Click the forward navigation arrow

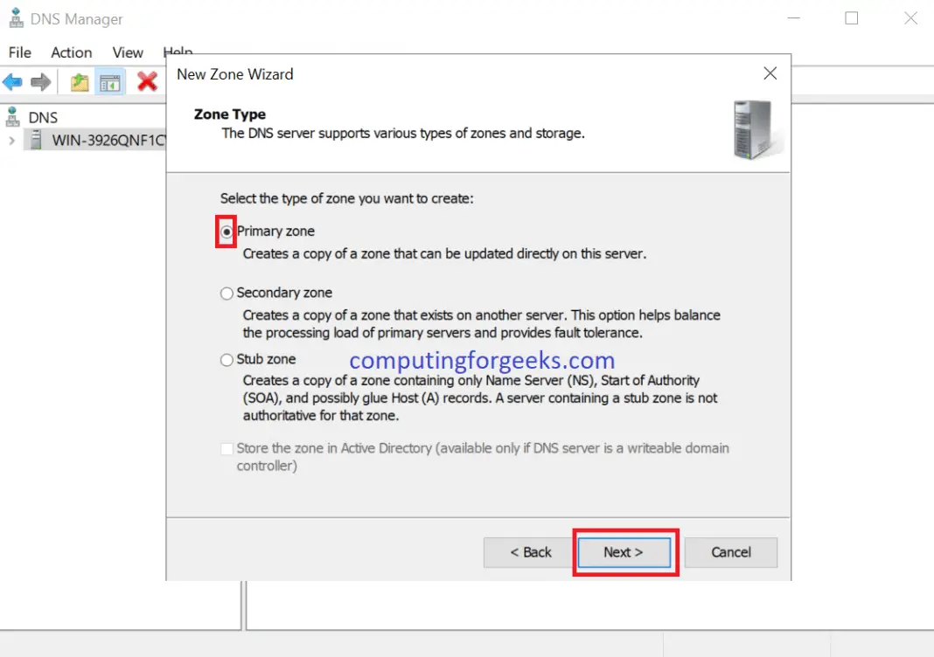(39, 81)
